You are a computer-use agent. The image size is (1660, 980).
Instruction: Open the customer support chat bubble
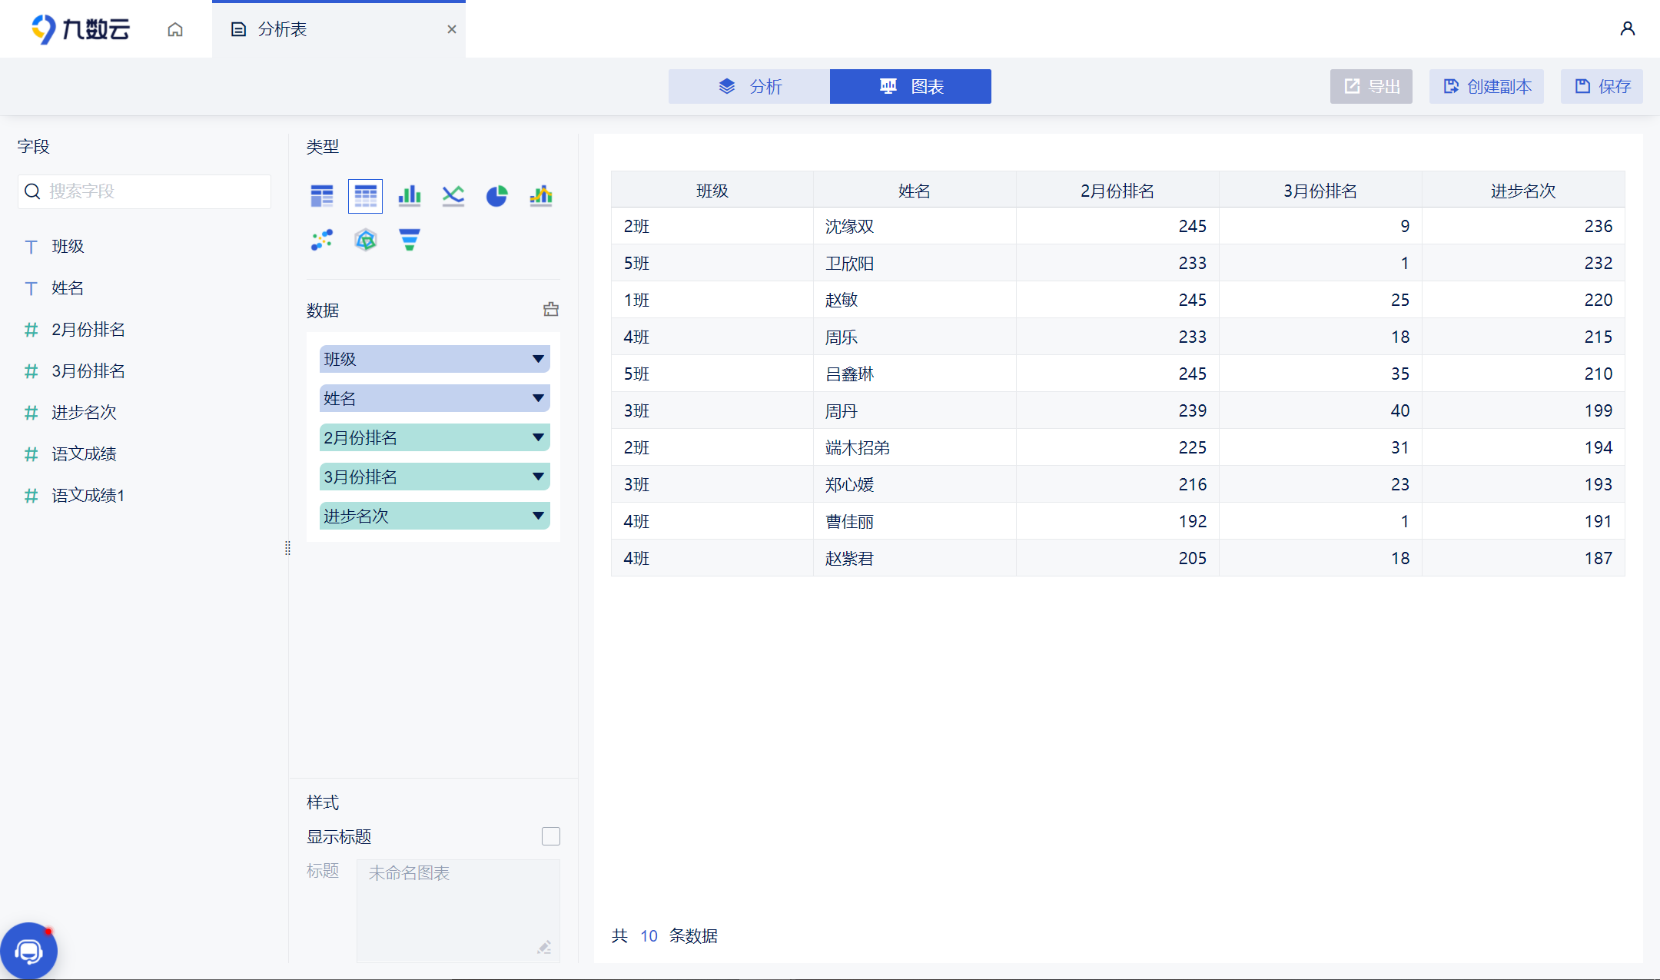point(28,952)
